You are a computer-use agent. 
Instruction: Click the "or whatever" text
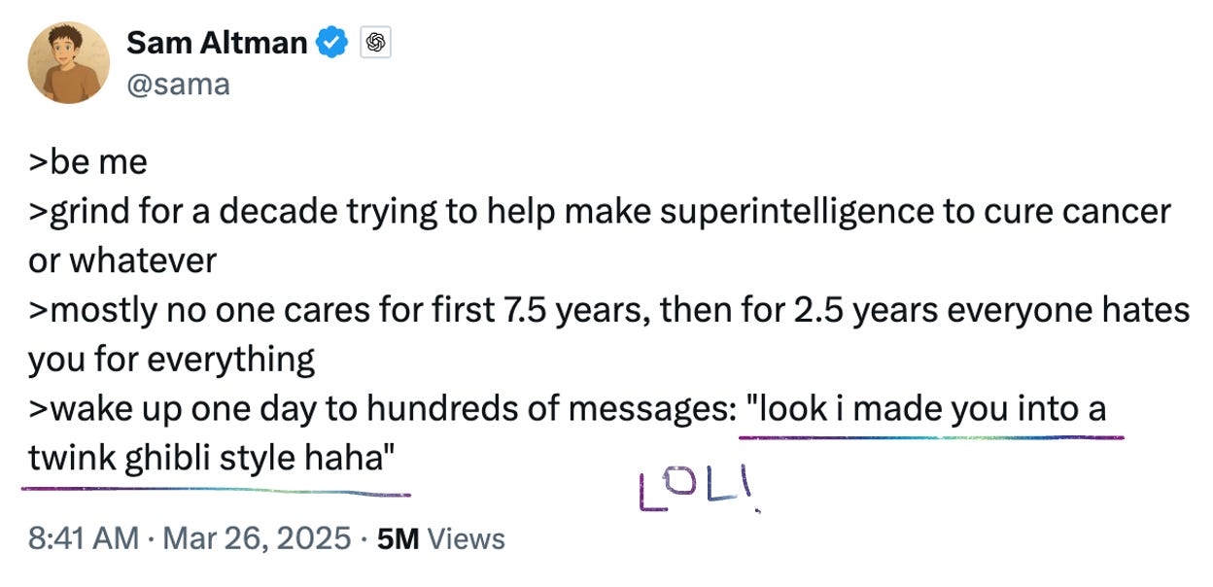[x=121, y=260]
